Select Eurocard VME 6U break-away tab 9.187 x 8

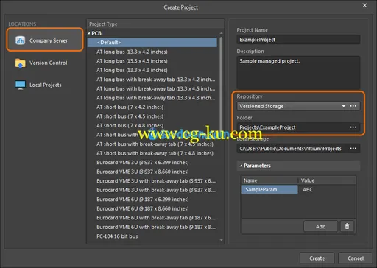pyautogui.click(x=152, y=227)
